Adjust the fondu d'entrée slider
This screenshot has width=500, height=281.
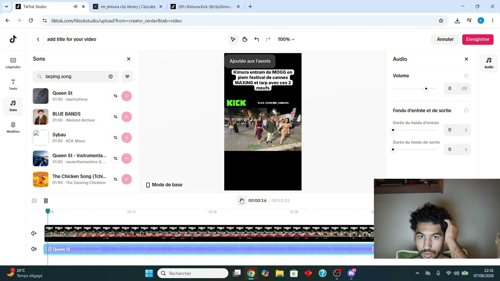tap(393, 130)
